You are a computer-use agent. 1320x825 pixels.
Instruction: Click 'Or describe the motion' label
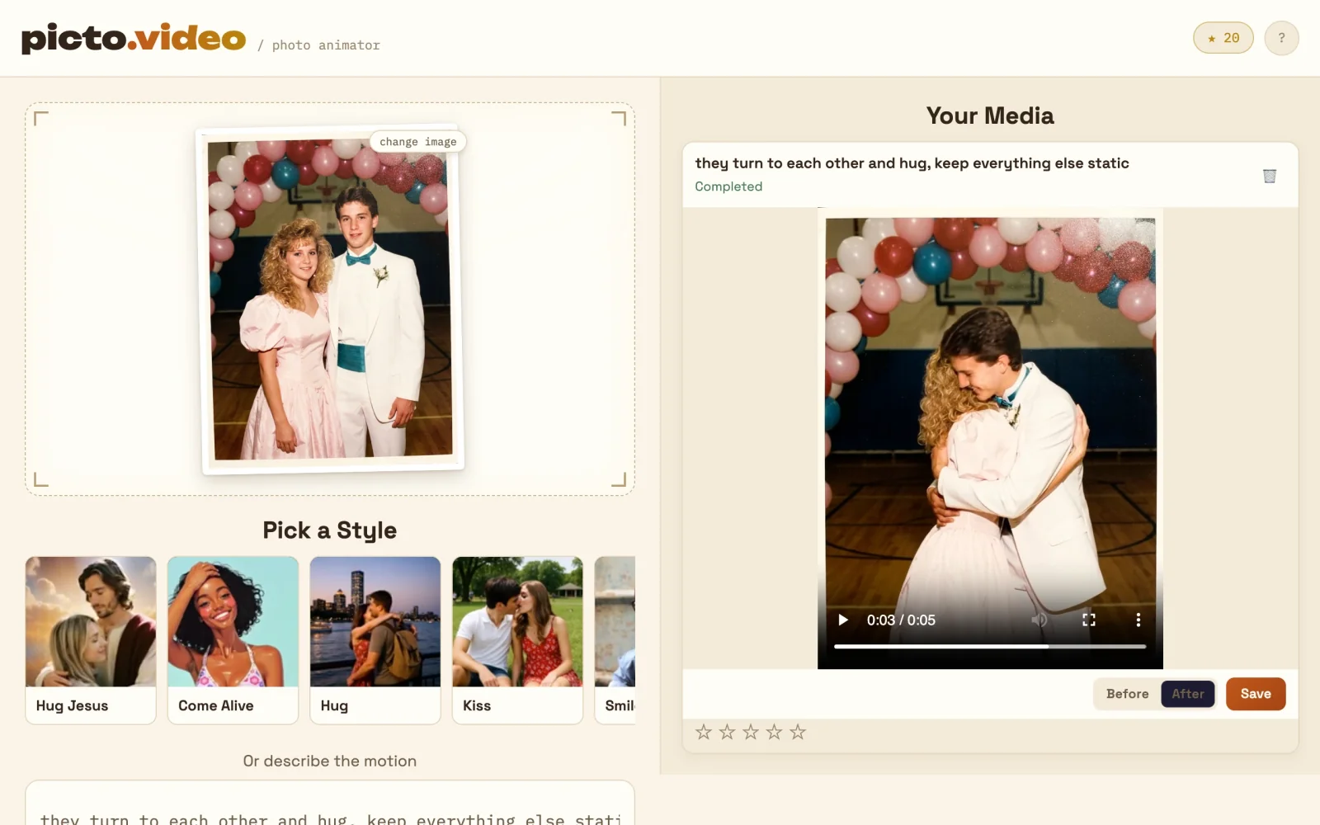coord(330,761)
